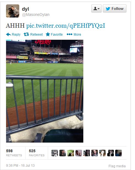The height and width of the screenshot is (170, 135).
Task: Open the pic.twitter.com/qPEHfPYQ2I link
Action: (x=66, y=26)
